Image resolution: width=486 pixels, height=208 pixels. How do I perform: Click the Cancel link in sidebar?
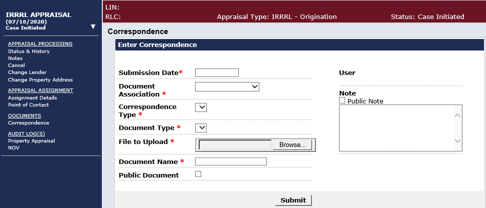pos(16,65)
